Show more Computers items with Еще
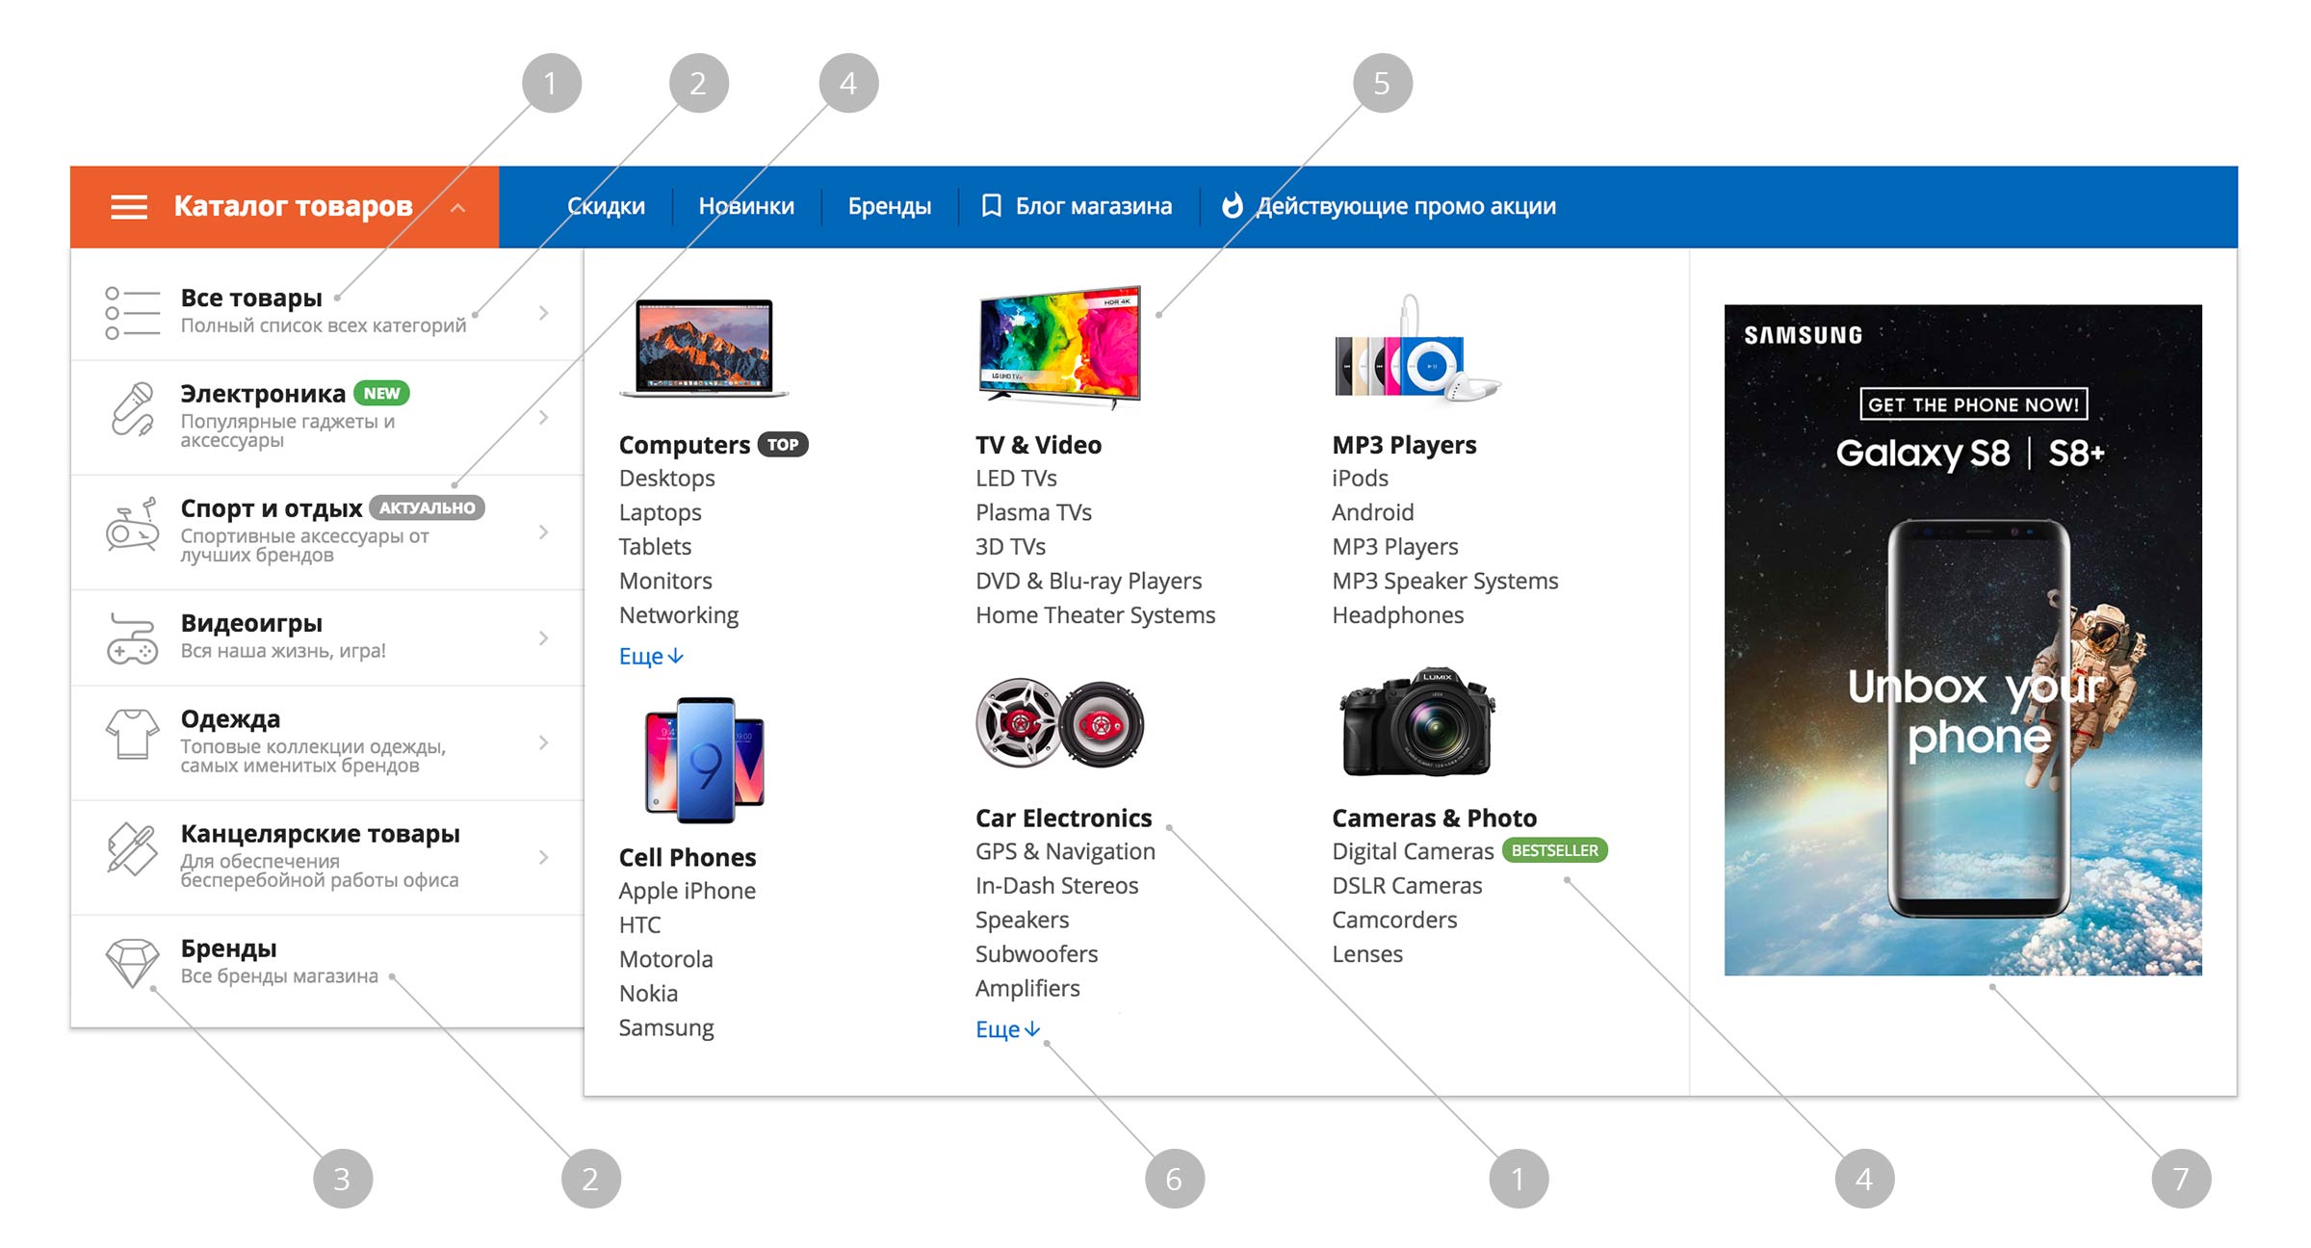This screenshot has width=2311, height=1248. [x=651, y=657]
